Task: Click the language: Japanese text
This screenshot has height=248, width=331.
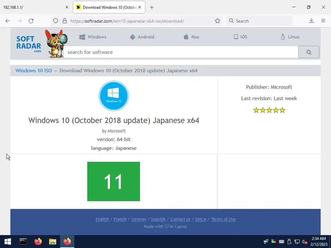Action: (x=114, y=148)
